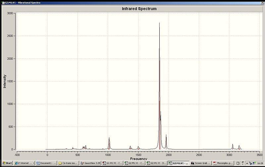Click the Infrared Spectrum chart title
Screen dimensions: 265x167
click(139, 9)
